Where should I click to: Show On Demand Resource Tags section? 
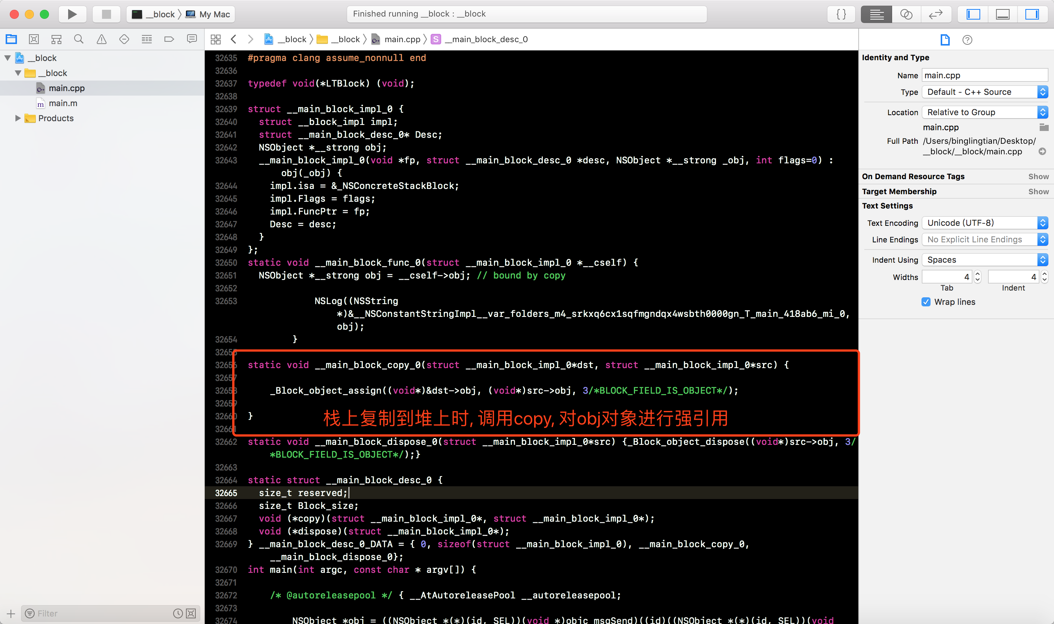click(1039, 177)
